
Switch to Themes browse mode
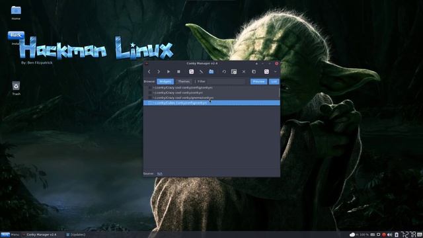(184, 81)
